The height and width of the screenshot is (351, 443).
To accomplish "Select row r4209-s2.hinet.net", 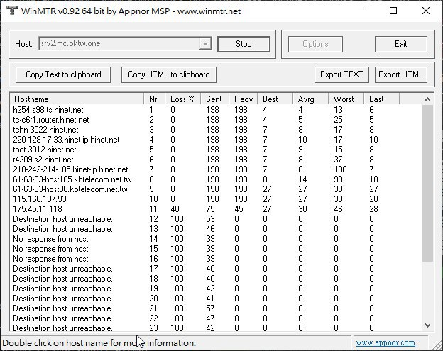I will (x=216, y=160).
